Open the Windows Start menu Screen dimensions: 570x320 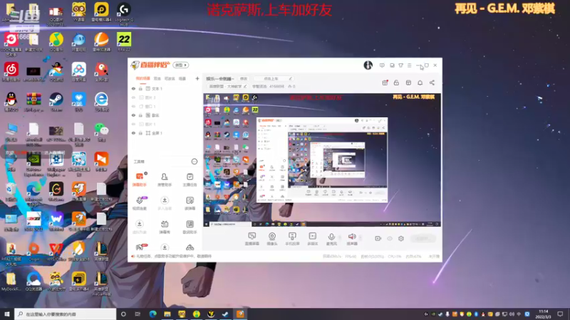(x=7, y=314)
